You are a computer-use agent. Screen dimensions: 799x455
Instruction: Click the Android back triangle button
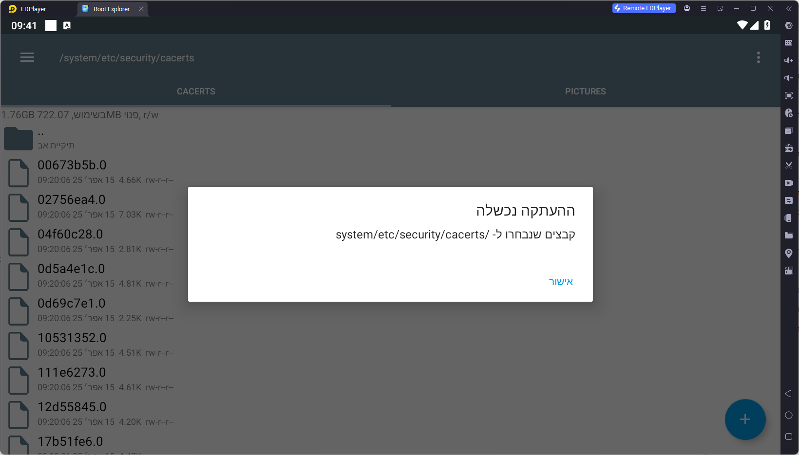click(789, 394)
